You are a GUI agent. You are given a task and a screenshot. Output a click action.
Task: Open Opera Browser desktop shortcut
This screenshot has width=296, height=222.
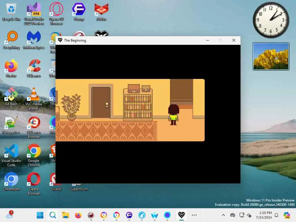click(x=34, y=184)
